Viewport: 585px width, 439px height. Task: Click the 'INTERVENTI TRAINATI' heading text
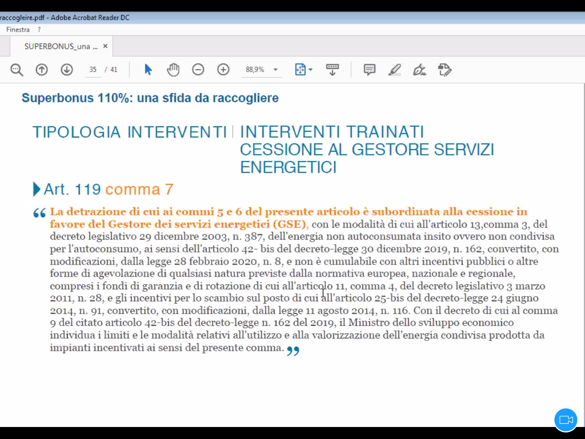(332, 132)
